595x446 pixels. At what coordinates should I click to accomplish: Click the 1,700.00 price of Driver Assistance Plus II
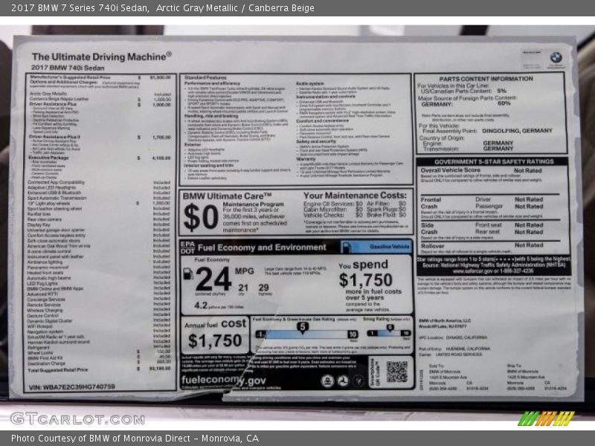click(x=161, y=138)
